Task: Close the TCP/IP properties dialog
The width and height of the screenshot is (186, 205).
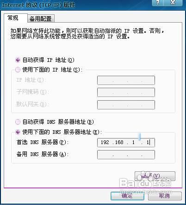Action: click(x=174, y=2)
